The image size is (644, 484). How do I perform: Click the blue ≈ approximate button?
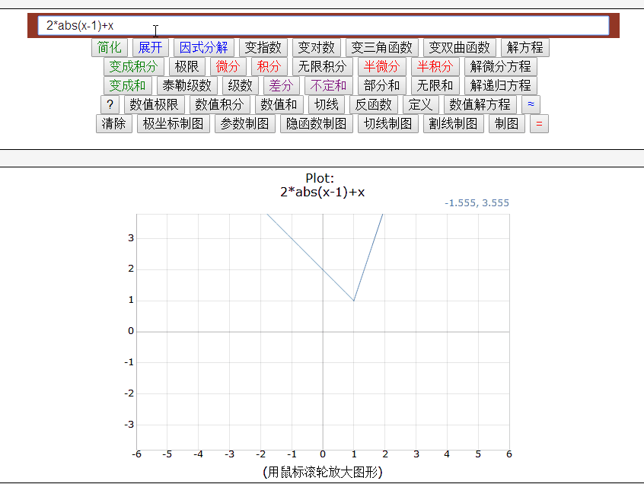tap(531, 105)
